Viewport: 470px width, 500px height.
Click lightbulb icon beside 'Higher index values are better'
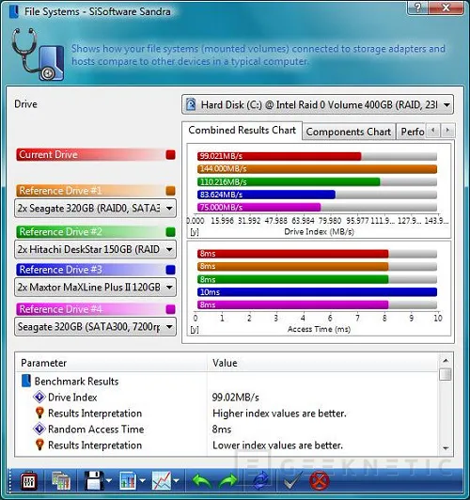coord(39,413)
